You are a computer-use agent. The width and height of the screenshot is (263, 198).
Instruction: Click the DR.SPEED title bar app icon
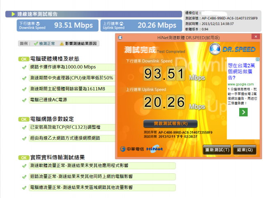click(x=120, y=37)
